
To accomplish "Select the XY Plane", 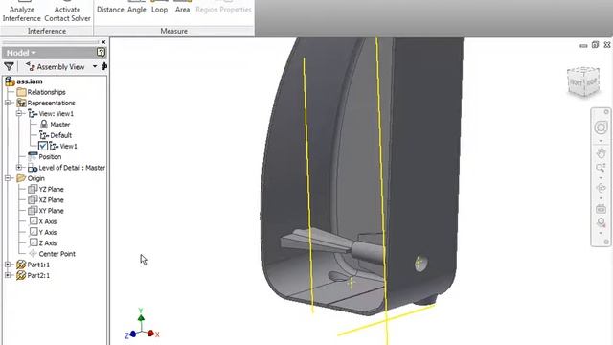I will (51, 211).
